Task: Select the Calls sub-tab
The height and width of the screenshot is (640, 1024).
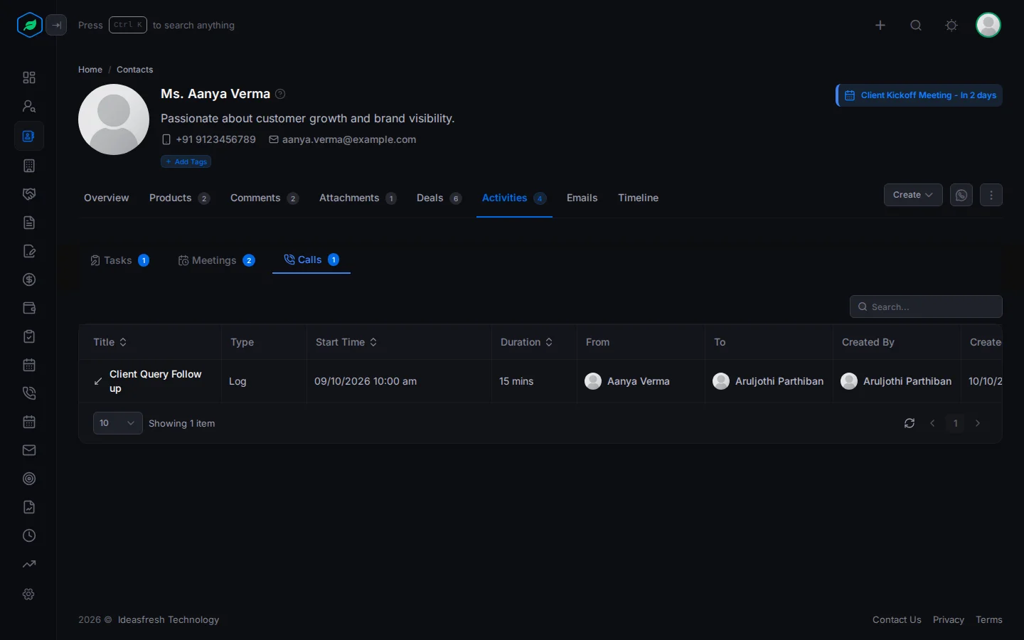Action: (x=311, y=260)
